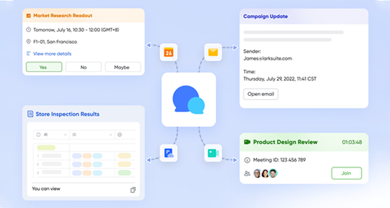Tick the checkbox in the table header
Screen dimensions: 390x208
click(x=38, y=135)
